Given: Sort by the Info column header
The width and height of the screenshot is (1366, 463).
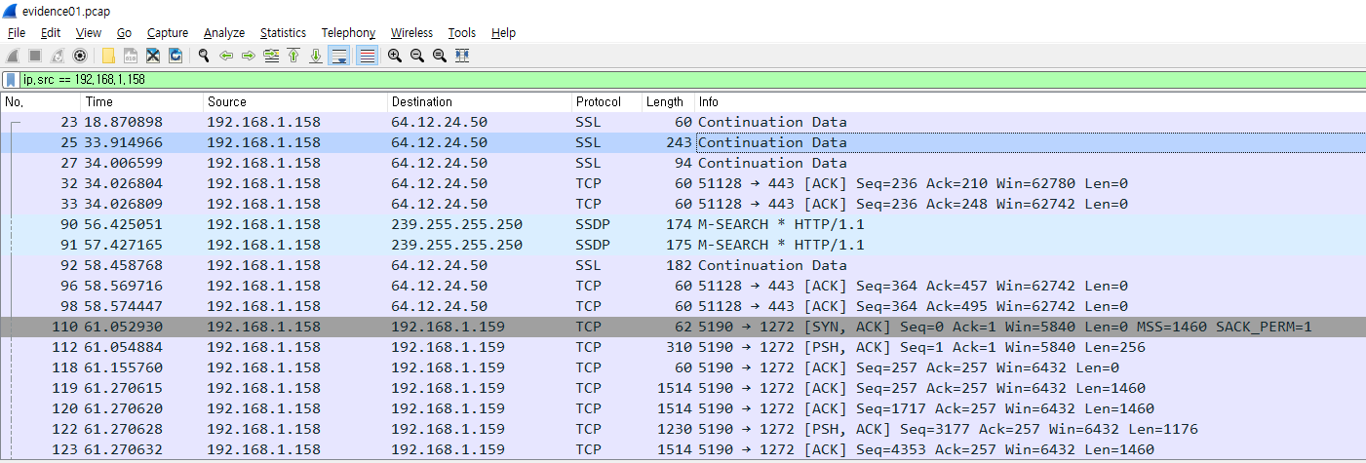Looking at the screenshot, I should (x=1030, y=101).
